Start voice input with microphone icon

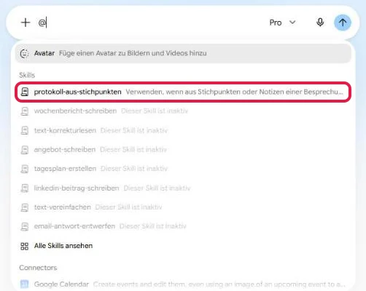click(320, 23)
